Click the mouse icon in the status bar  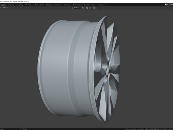tap(22, 129)
